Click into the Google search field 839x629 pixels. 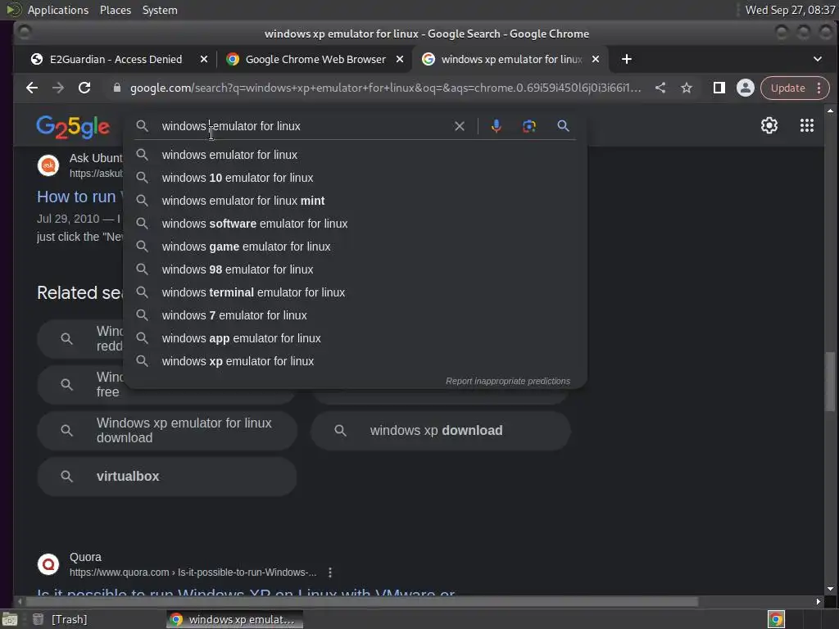click(305, 126)
